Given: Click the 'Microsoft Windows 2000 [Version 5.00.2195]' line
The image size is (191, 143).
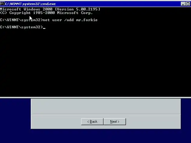Looking at the screenshot, I should (50, 9).
